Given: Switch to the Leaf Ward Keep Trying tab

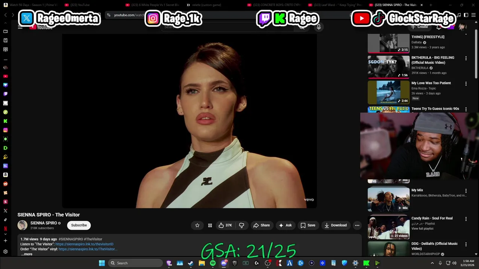Looking at the screenshot, I should (x=336, y=5).
